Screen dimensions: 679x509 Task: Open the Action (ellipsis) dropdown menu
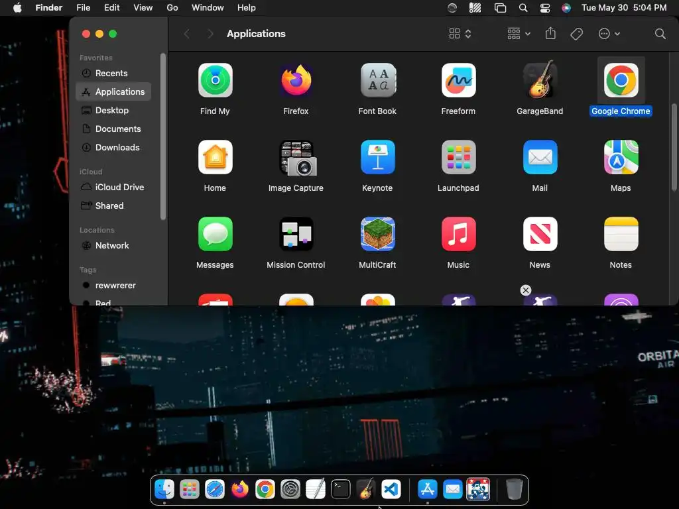(609, 34)
